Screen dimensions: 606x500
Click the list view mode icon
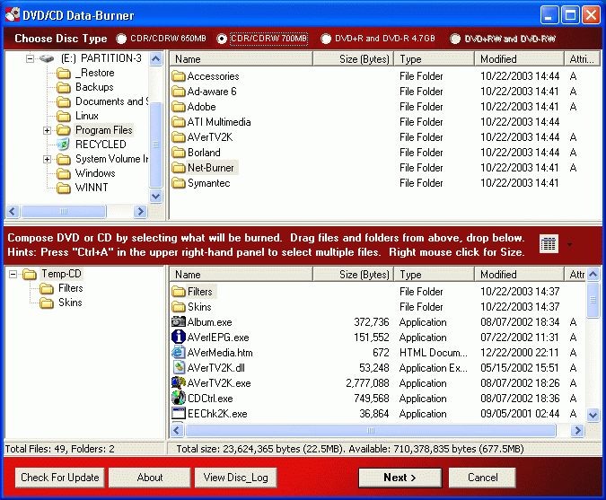tap(549, 244)
